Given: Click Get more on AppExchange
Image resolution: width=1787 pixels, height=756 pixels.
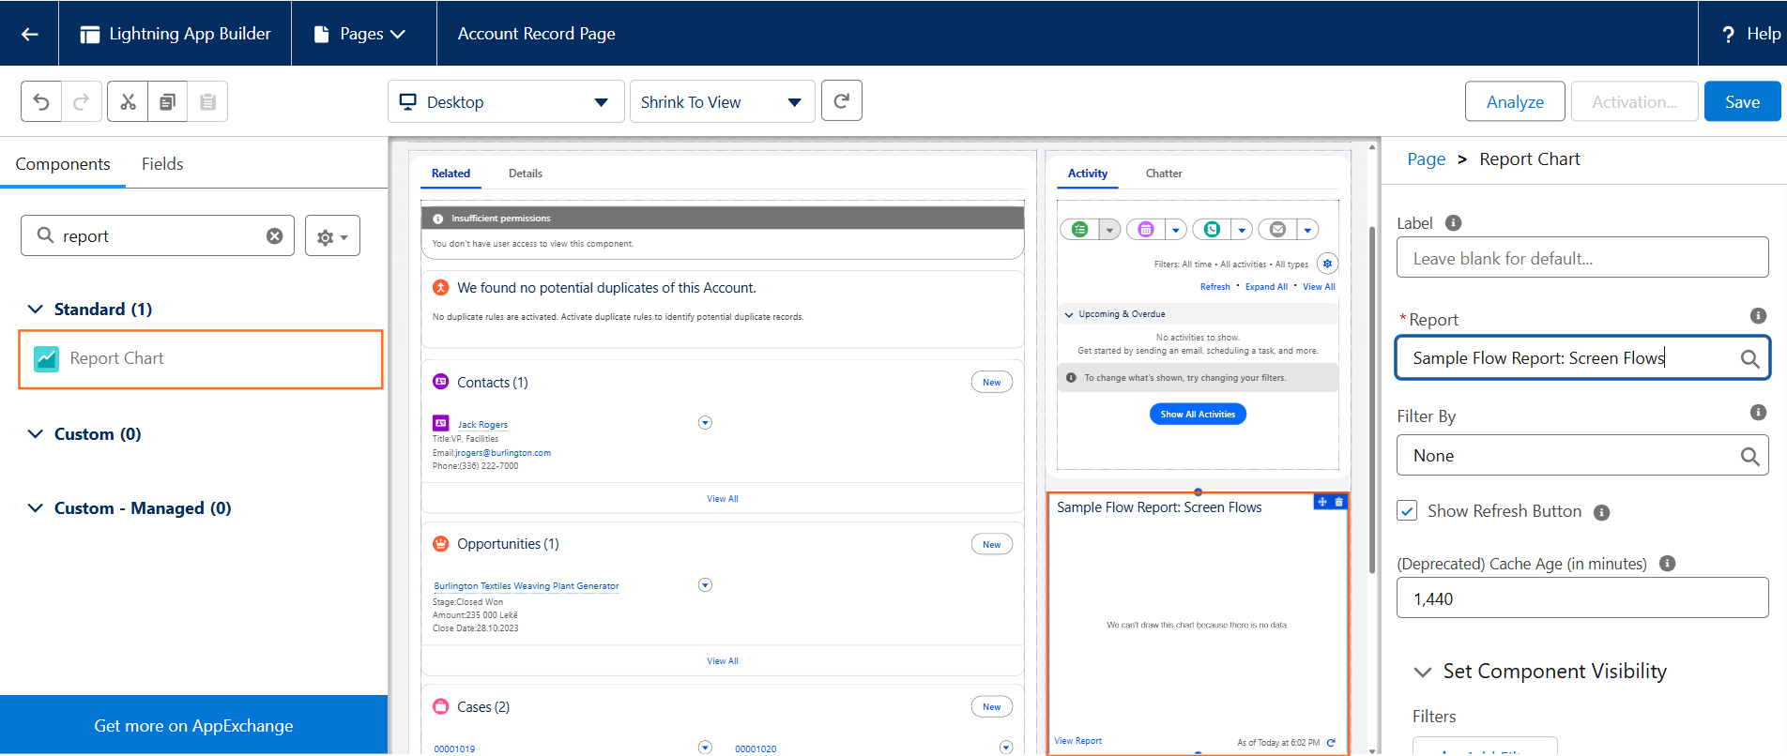Looking at the screenshot, I should click(x=193, y=726).
